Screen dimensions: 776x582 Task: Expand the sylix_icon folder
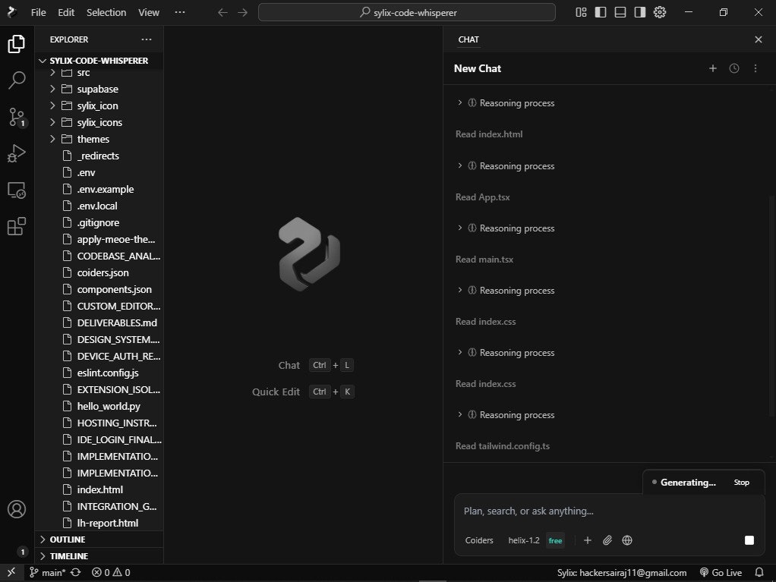99,105
